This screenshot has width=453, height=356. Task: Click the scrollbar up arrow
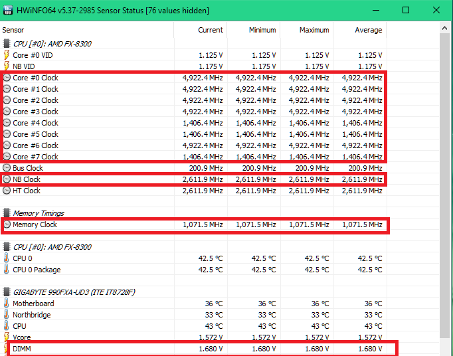[444, 28]
